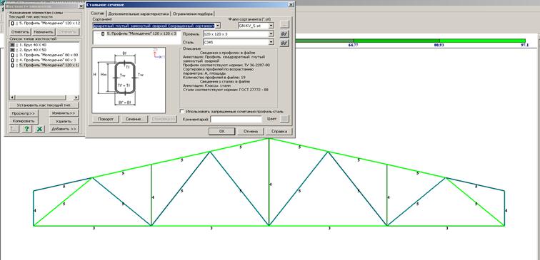The width and height of the screenshot is (540, 260).
Task: Click the Удалить button
Action: (x=64, y=121)
